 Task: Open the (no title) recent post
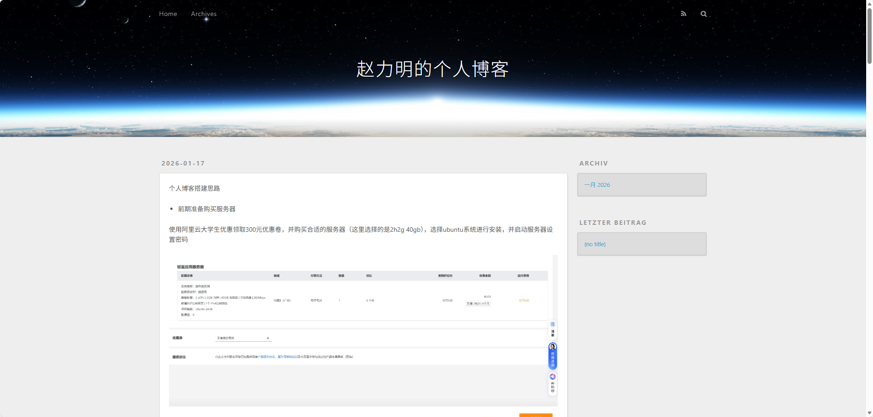coord(595,244)
